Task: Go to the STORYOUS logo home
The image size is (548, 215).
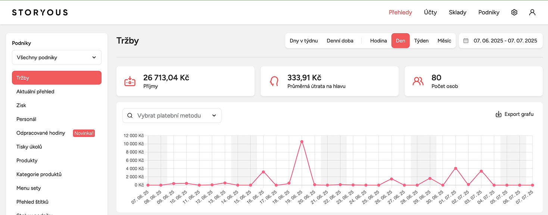Action: point(40,12)
